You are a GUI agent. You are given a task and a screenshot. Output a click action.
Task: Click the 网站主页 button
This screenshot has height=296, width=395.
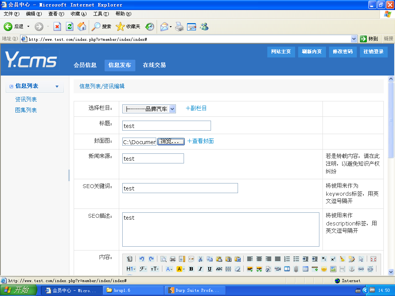[x=281, y=52]
